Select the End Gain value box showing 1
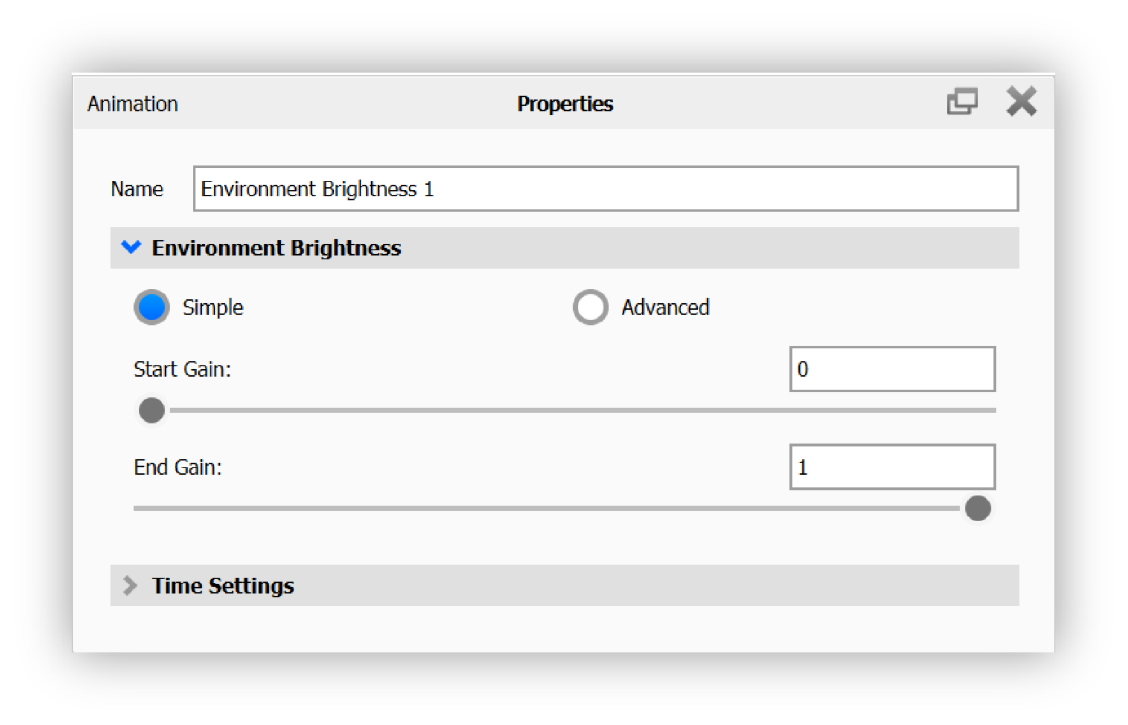The width and height of the screenshot is (1128, 725). [x=892, y=467]
